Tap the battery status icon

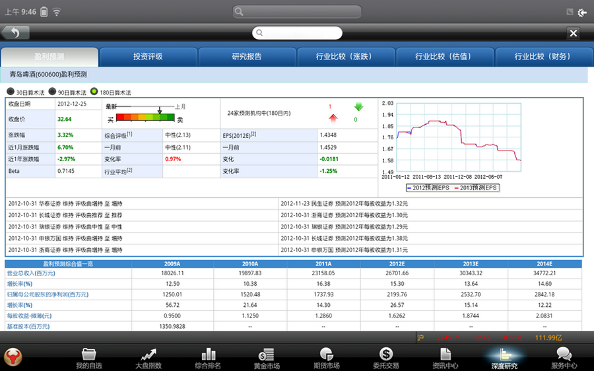(44, 12)
